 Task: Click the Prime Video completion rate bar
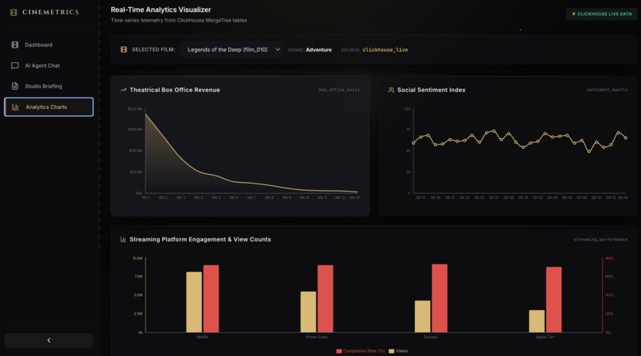point(325,299)
